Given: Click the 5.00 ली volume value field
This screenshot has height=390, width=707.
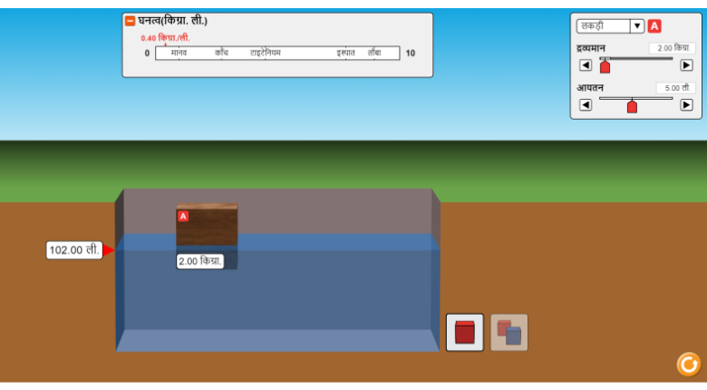Looking at the screenshot, I should (674, 88).
